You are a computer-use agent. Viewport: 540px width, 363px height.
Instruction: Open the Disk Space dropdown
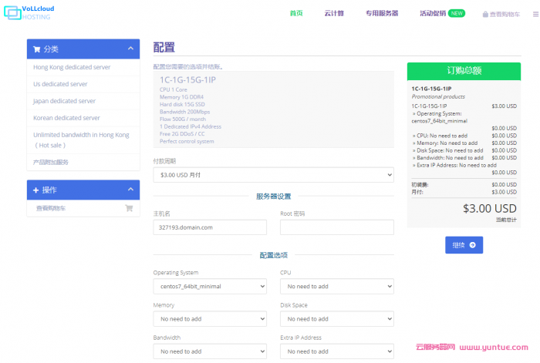tap(336, 319)
